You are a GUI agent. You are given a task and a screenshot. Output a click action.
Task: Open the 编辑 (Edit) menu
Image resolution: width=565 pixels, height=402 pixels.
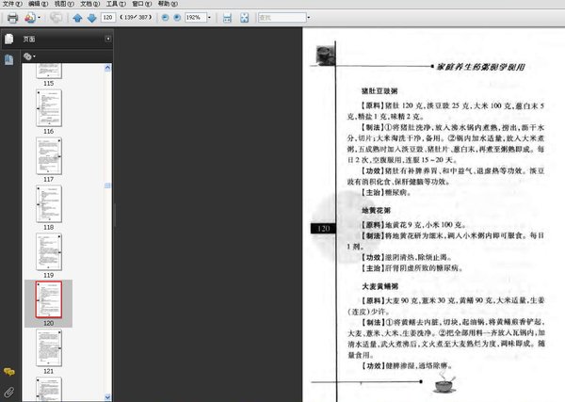[38, 4]
